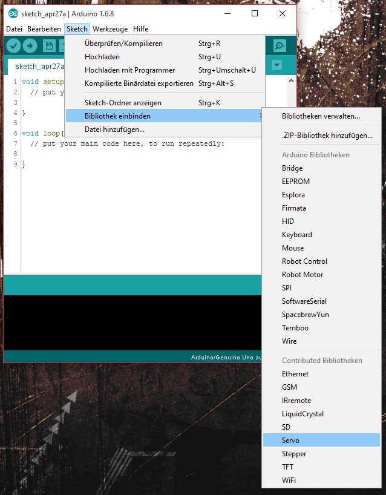Include the Mouse library
This screenshot has height=495, width=386.
coord(321,248)
